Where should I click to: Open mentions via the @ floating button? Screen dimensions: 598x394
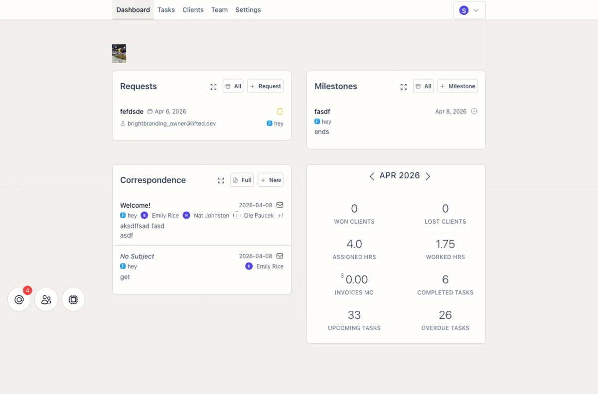[19, 299]
